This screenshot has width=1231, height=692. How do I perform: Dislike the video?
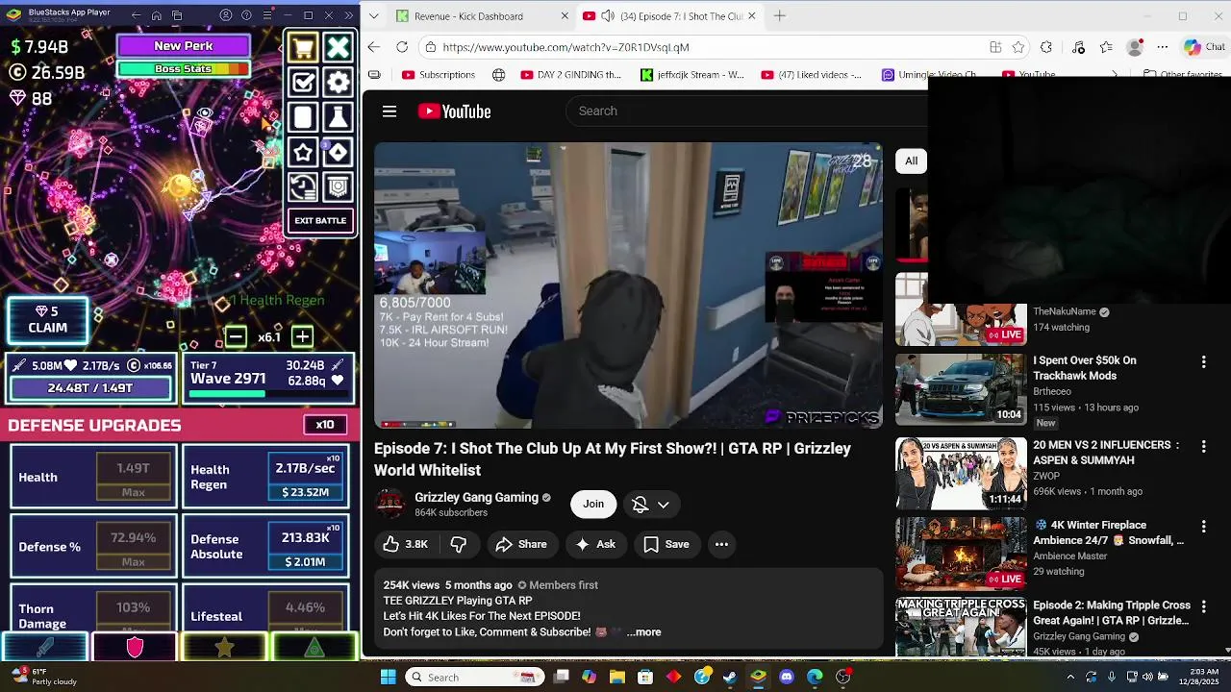[x=458, y=544]
